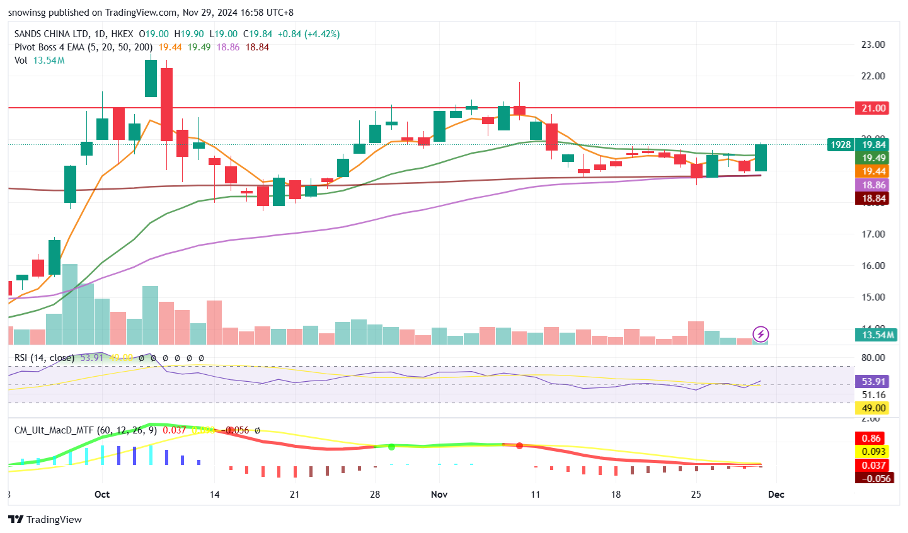Image resolution: width=908 pixels, height=533 pixels.
Task: Click the green dot on MACD line
Action: 391,447
